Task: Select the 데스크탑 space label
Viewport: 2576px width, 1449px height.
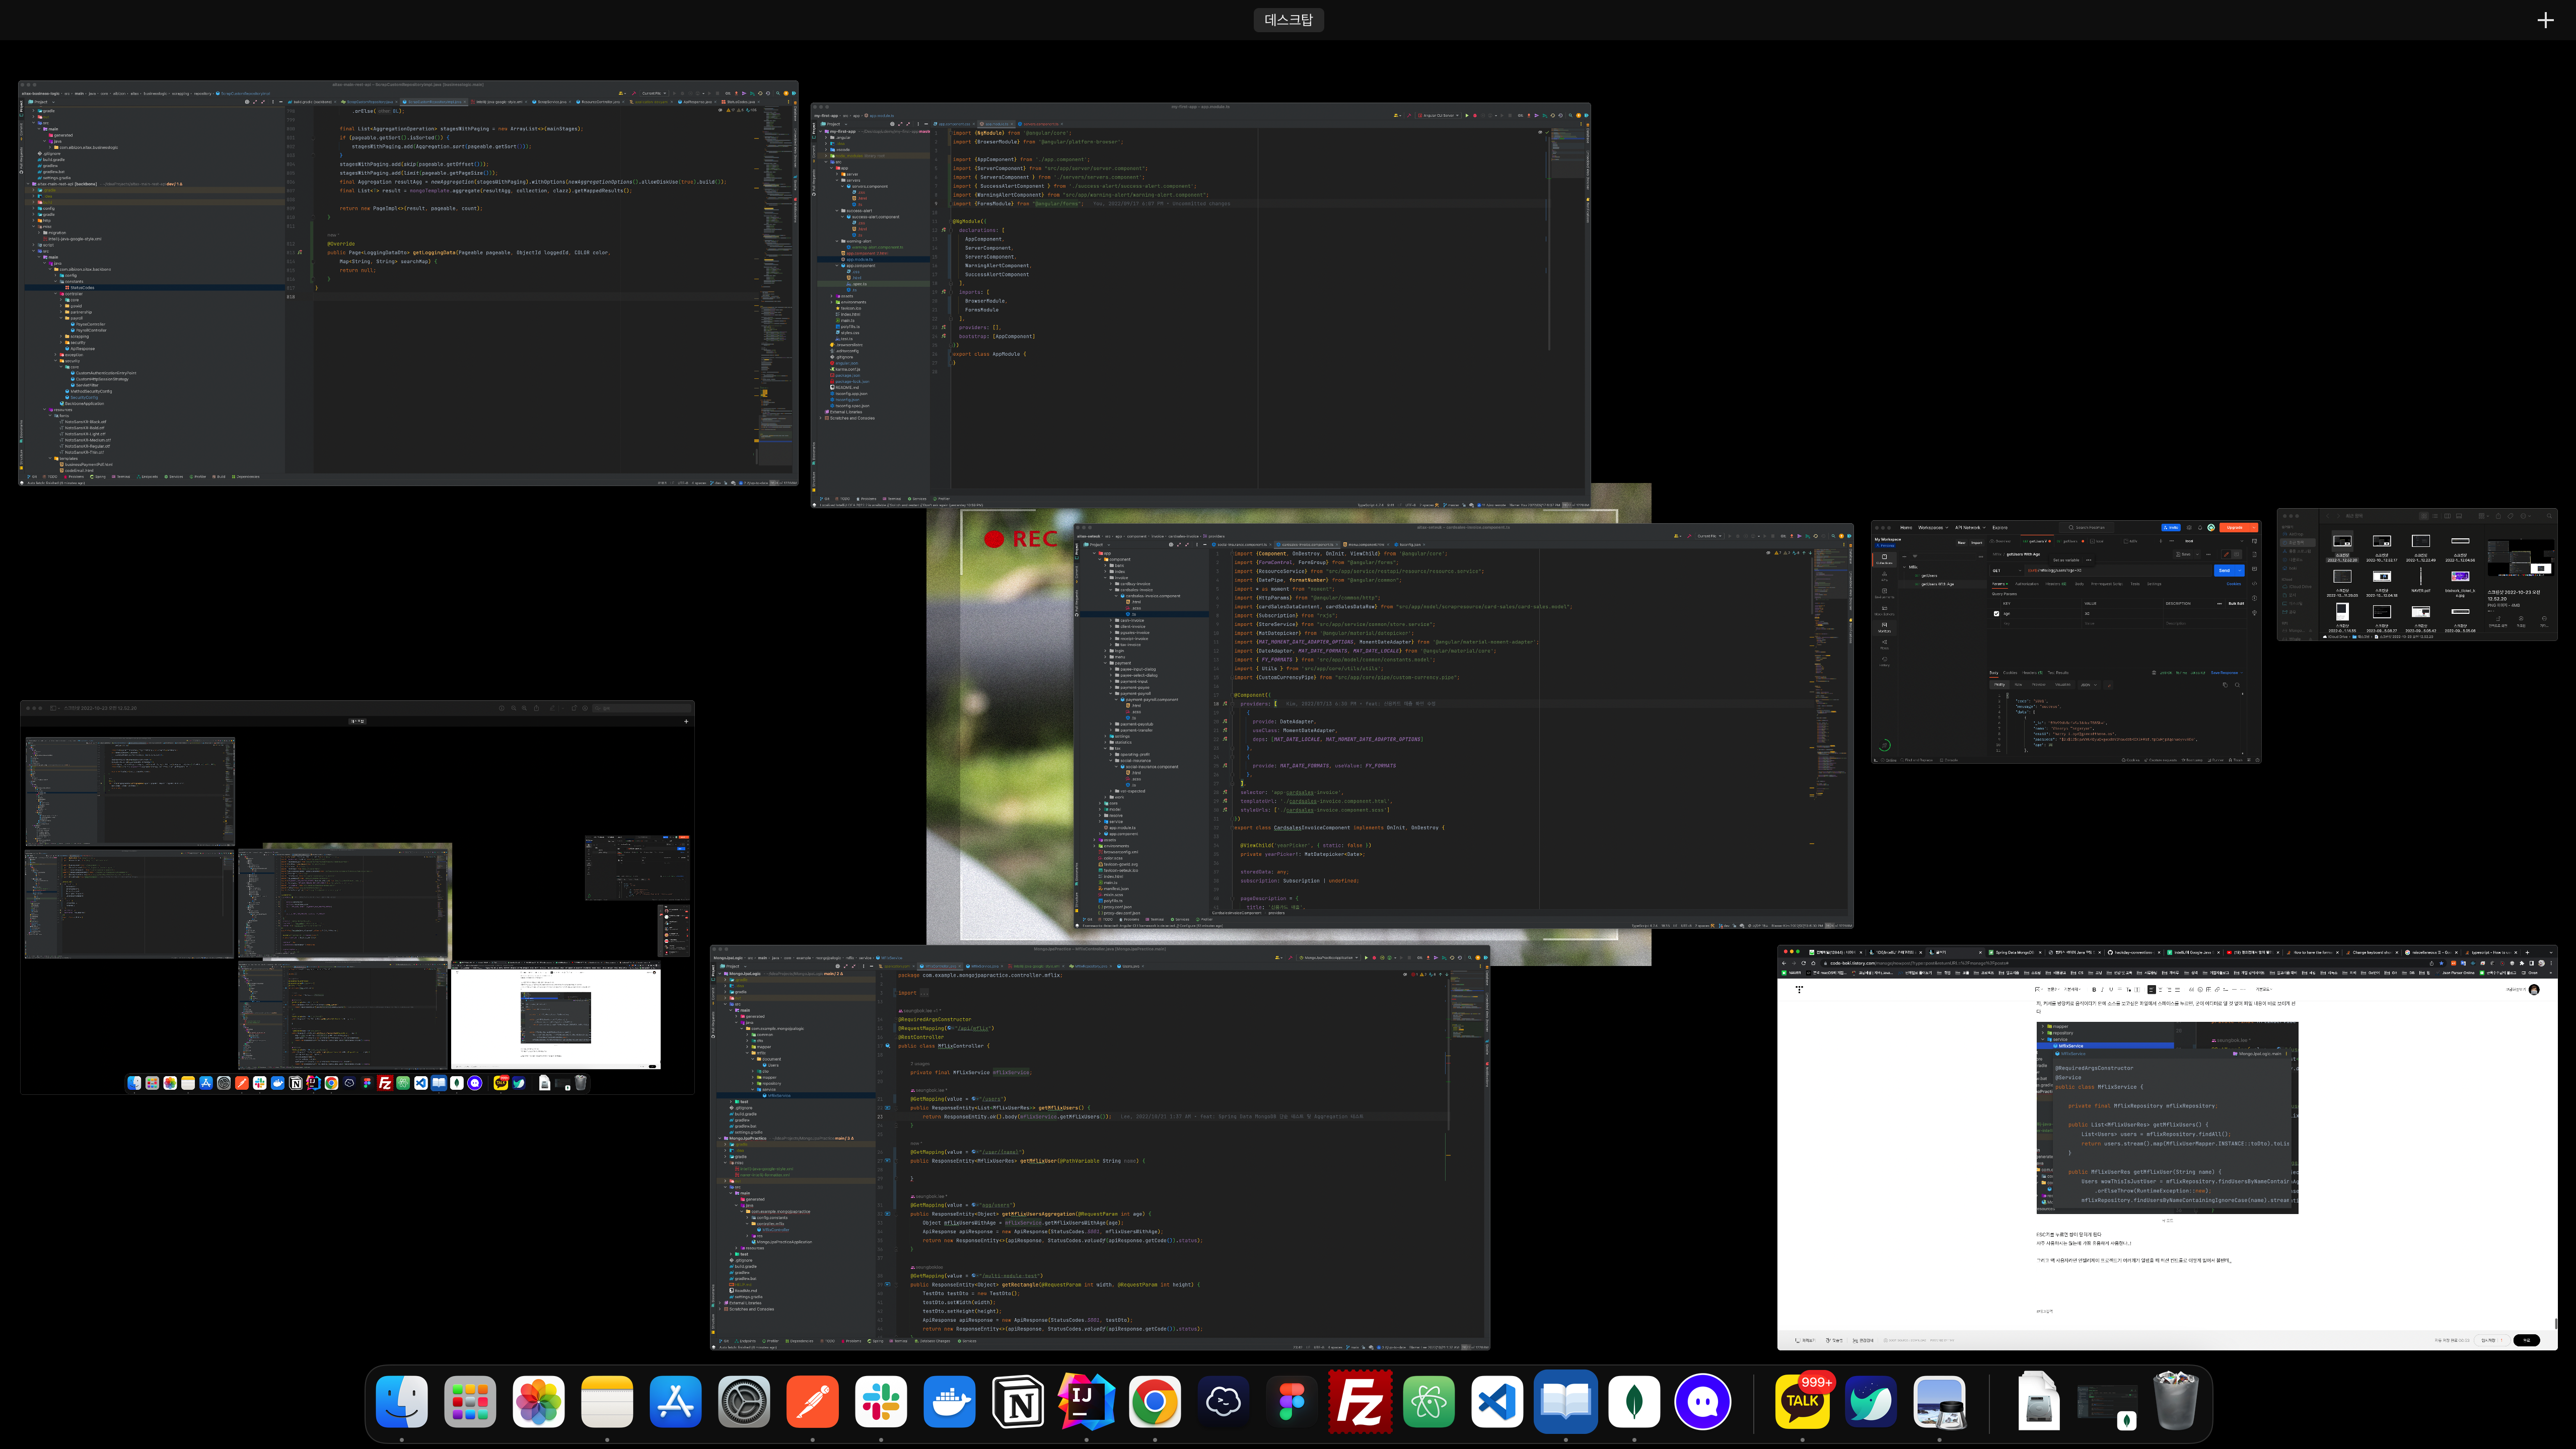Action: click(1288, 20)
